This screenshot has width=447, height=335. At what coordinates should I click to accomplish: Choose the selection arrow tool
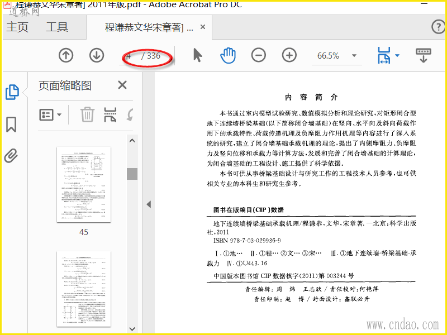tap(197, 55)
